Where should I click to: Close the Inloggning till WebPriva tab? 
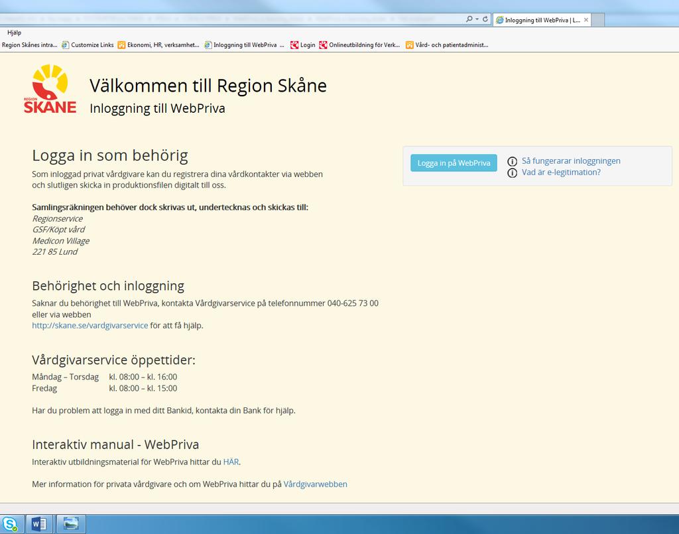click(586, 20)
